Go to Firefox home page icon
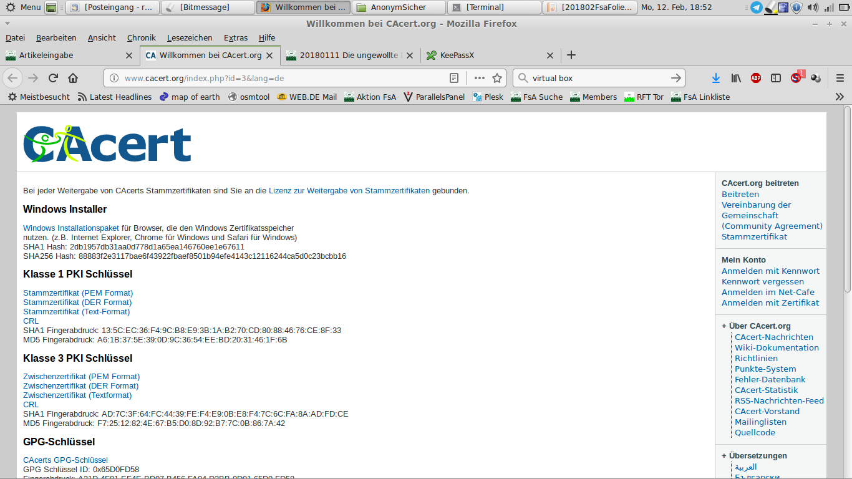Screen dimensions: 852x479 point(73,78)
